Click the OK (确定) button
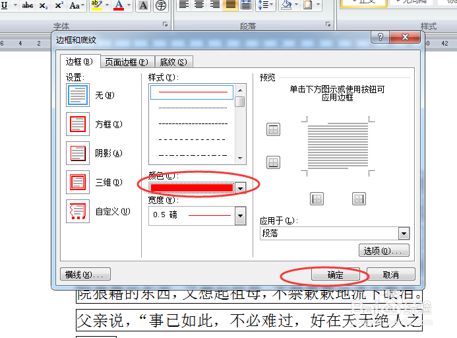457x338 pixels. tap(335, 275)
